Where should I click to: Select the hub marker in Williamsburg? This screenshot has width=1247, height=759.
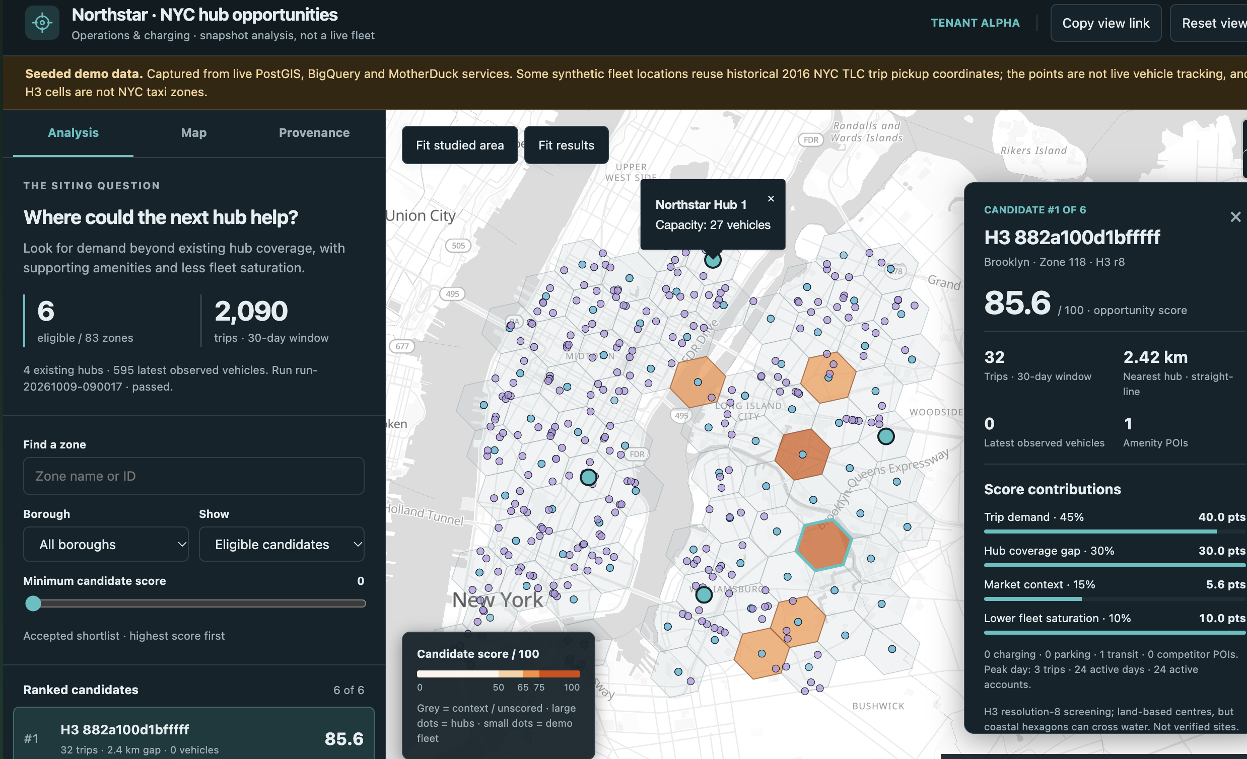(x=704, y=594)
